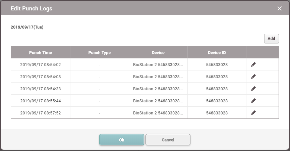This screenshot has width=290, height=151.
Task: Click the Device column header
Action: point(158,53)
